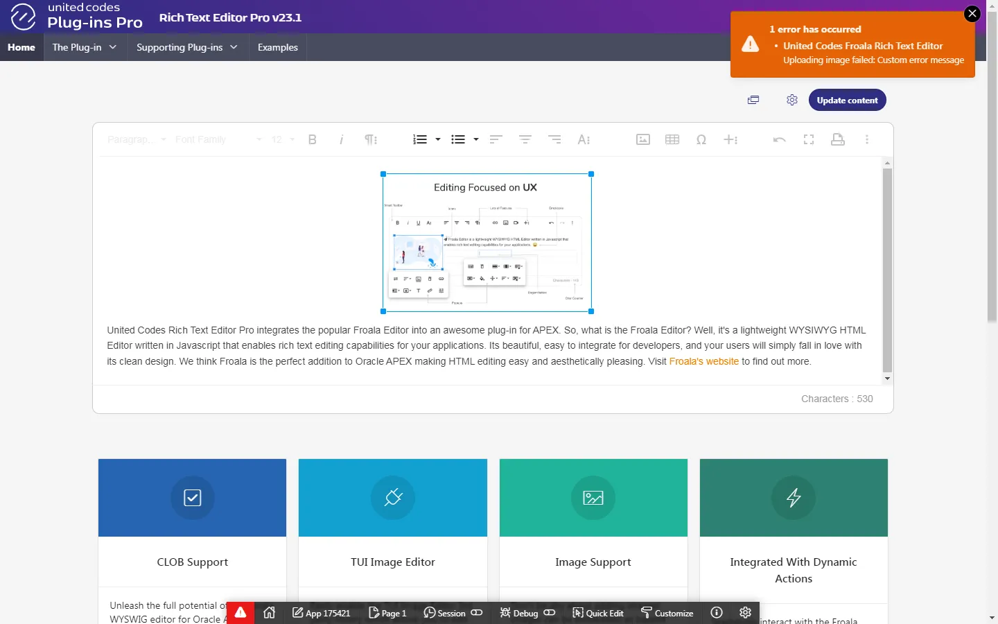Apply Bold formatting in the editor

[312, 139]
